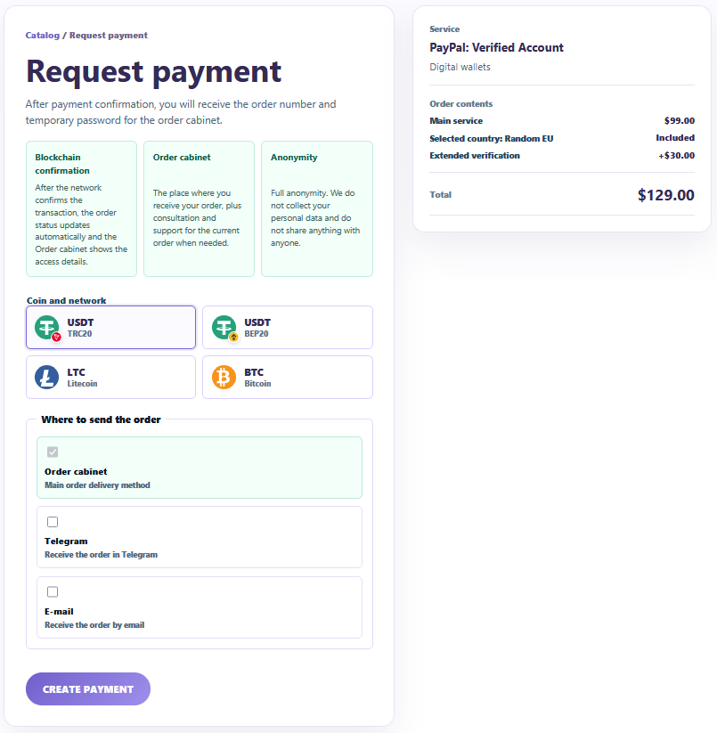The image size is (717, 733).
Task: Toggle the Order cabinet delivery checkbox
Action: (53, 452)
